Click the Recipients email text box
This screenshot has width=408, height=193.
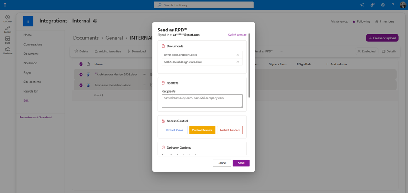click(x=202, y=101)
